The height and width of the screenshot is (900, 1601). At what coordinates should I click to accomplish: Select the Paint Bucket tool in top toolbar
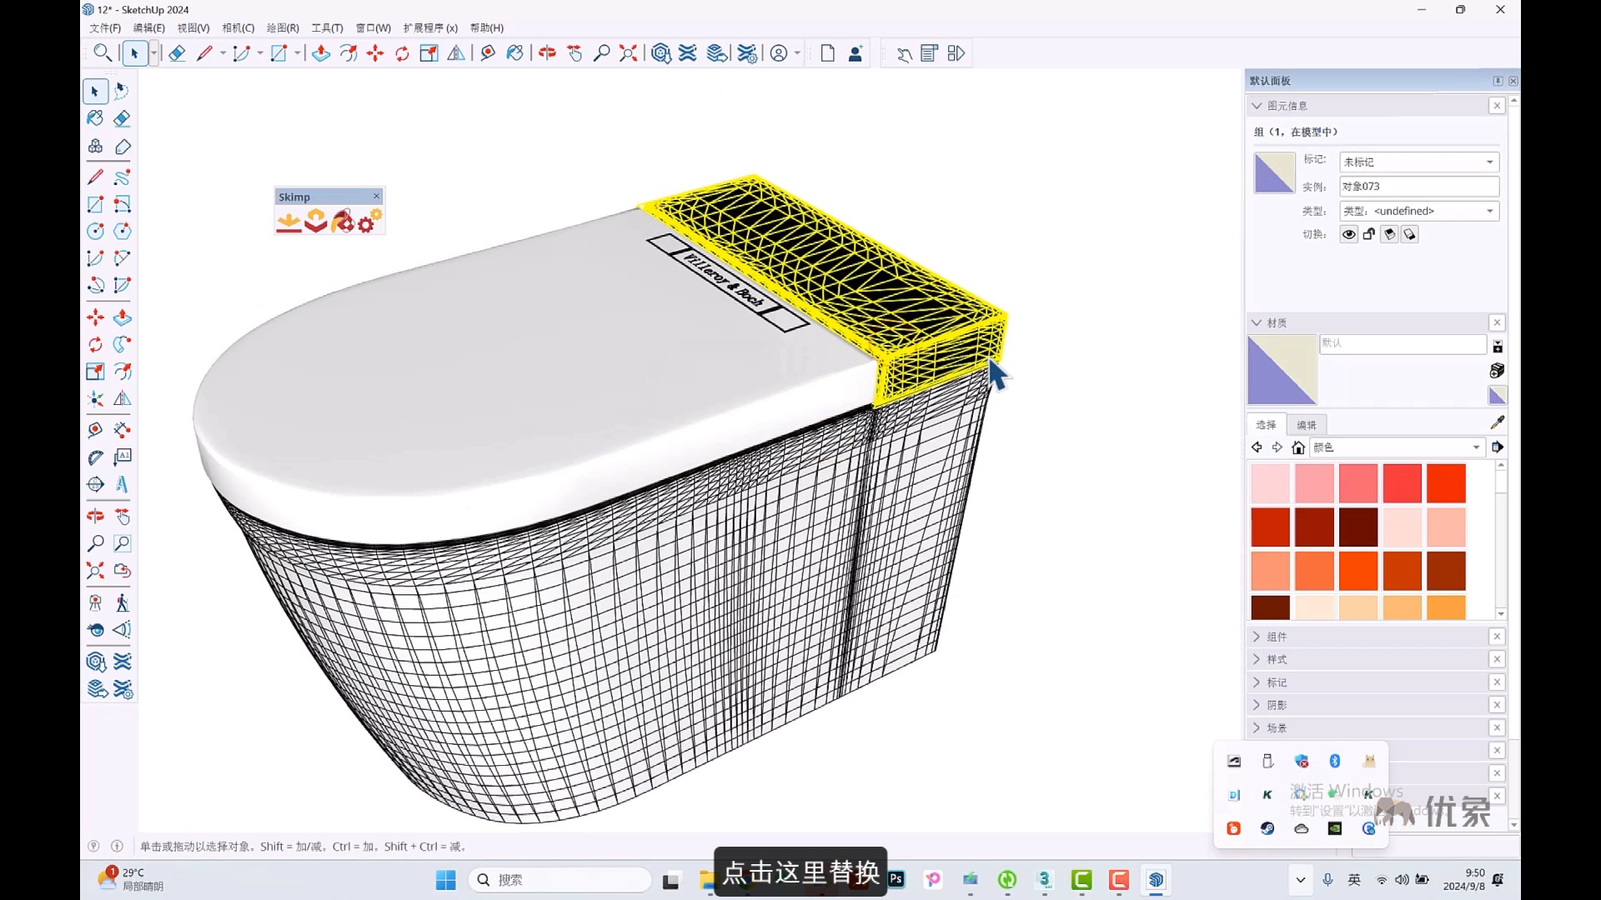tap(514, 53)
